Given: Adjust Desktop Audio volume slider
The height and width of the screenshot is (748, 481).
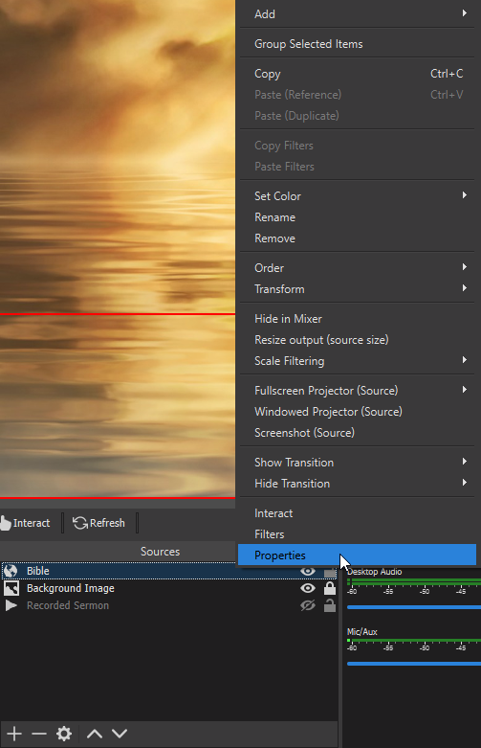Looking at the screenshot, I should pos(413,607).
